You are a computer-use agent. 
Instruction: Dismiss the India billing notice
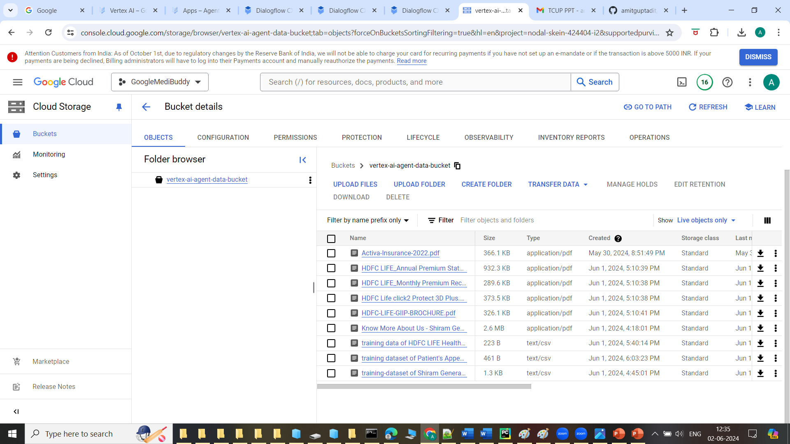click(x=758, y=57)
